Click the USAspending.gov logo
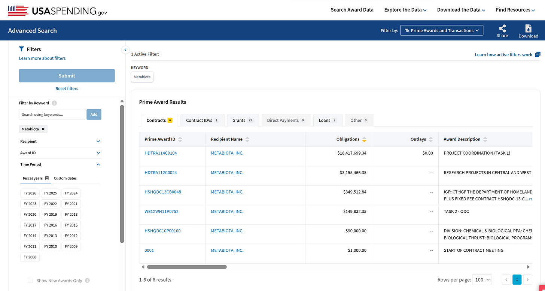 click(x=58, y=10)
